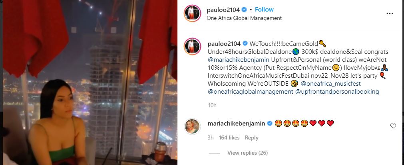Open the @oneafricaglobalmanagement mention link
This screenshot has height=165, width=404.
250,92
